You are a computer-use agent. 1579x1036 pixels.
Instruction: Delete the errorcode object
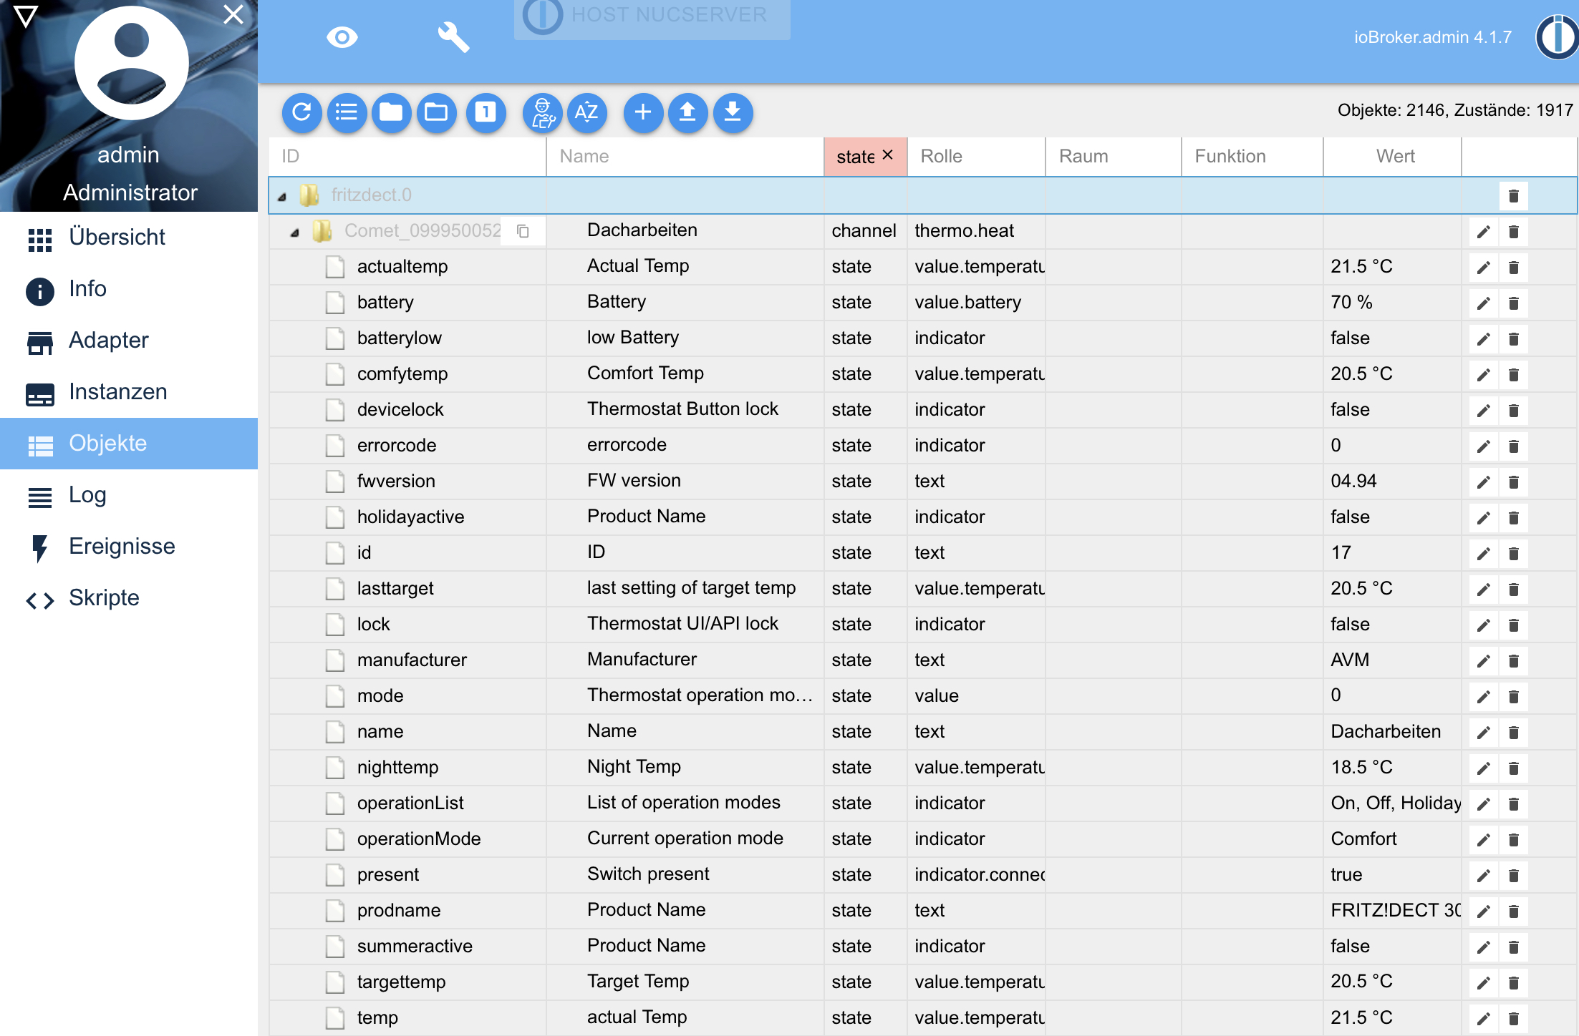coord(1513,446)
